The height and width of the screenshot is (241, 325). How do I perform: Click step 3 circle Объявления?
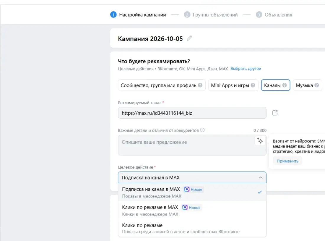[x=259, y=15]
